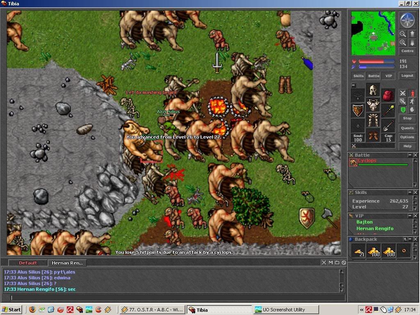Toggle secure mode hand icon

[412, 109]
